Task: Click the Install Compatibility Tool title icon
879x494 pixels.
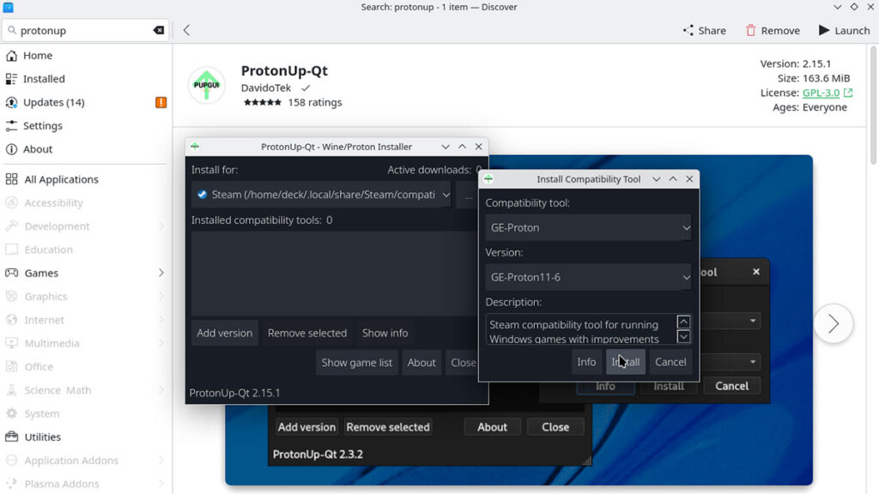Action: click(x=488, y=179)
